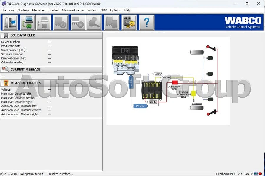265x176 pixels.
Task: Open the Measured values menu
Action: point(73,10)
